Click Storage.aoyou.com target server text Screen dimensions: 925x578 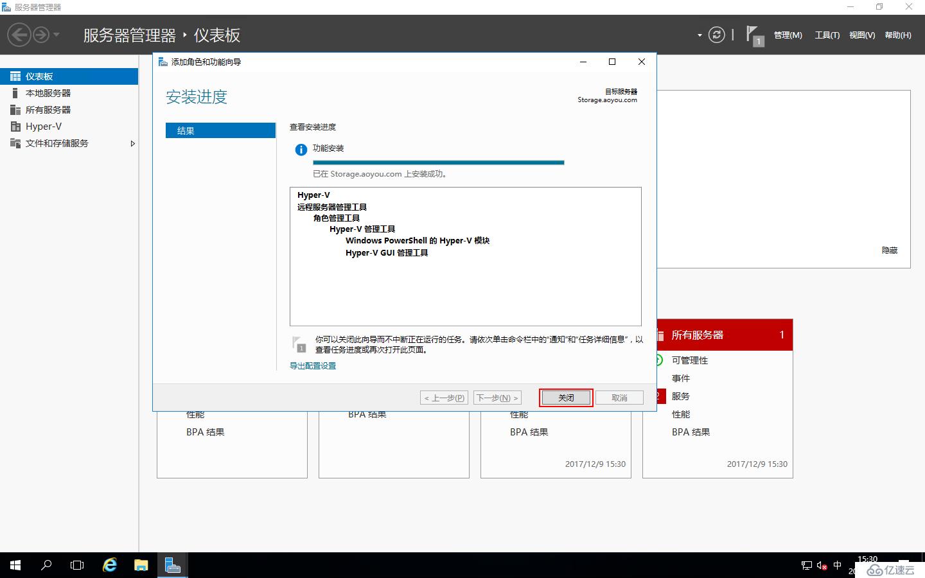coord(607,100)
